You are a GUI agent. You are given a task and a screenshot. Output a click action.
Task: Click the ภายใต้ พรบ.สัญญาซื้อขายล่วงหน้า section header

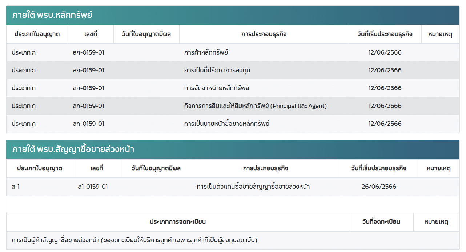[73, 149]
